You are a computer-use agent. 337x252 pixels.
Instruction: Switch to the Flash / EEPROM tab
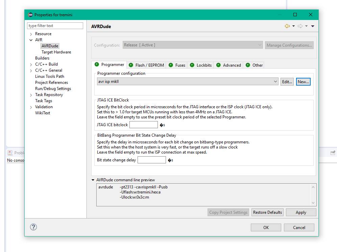pyautogui.click(x=146, y=65)
